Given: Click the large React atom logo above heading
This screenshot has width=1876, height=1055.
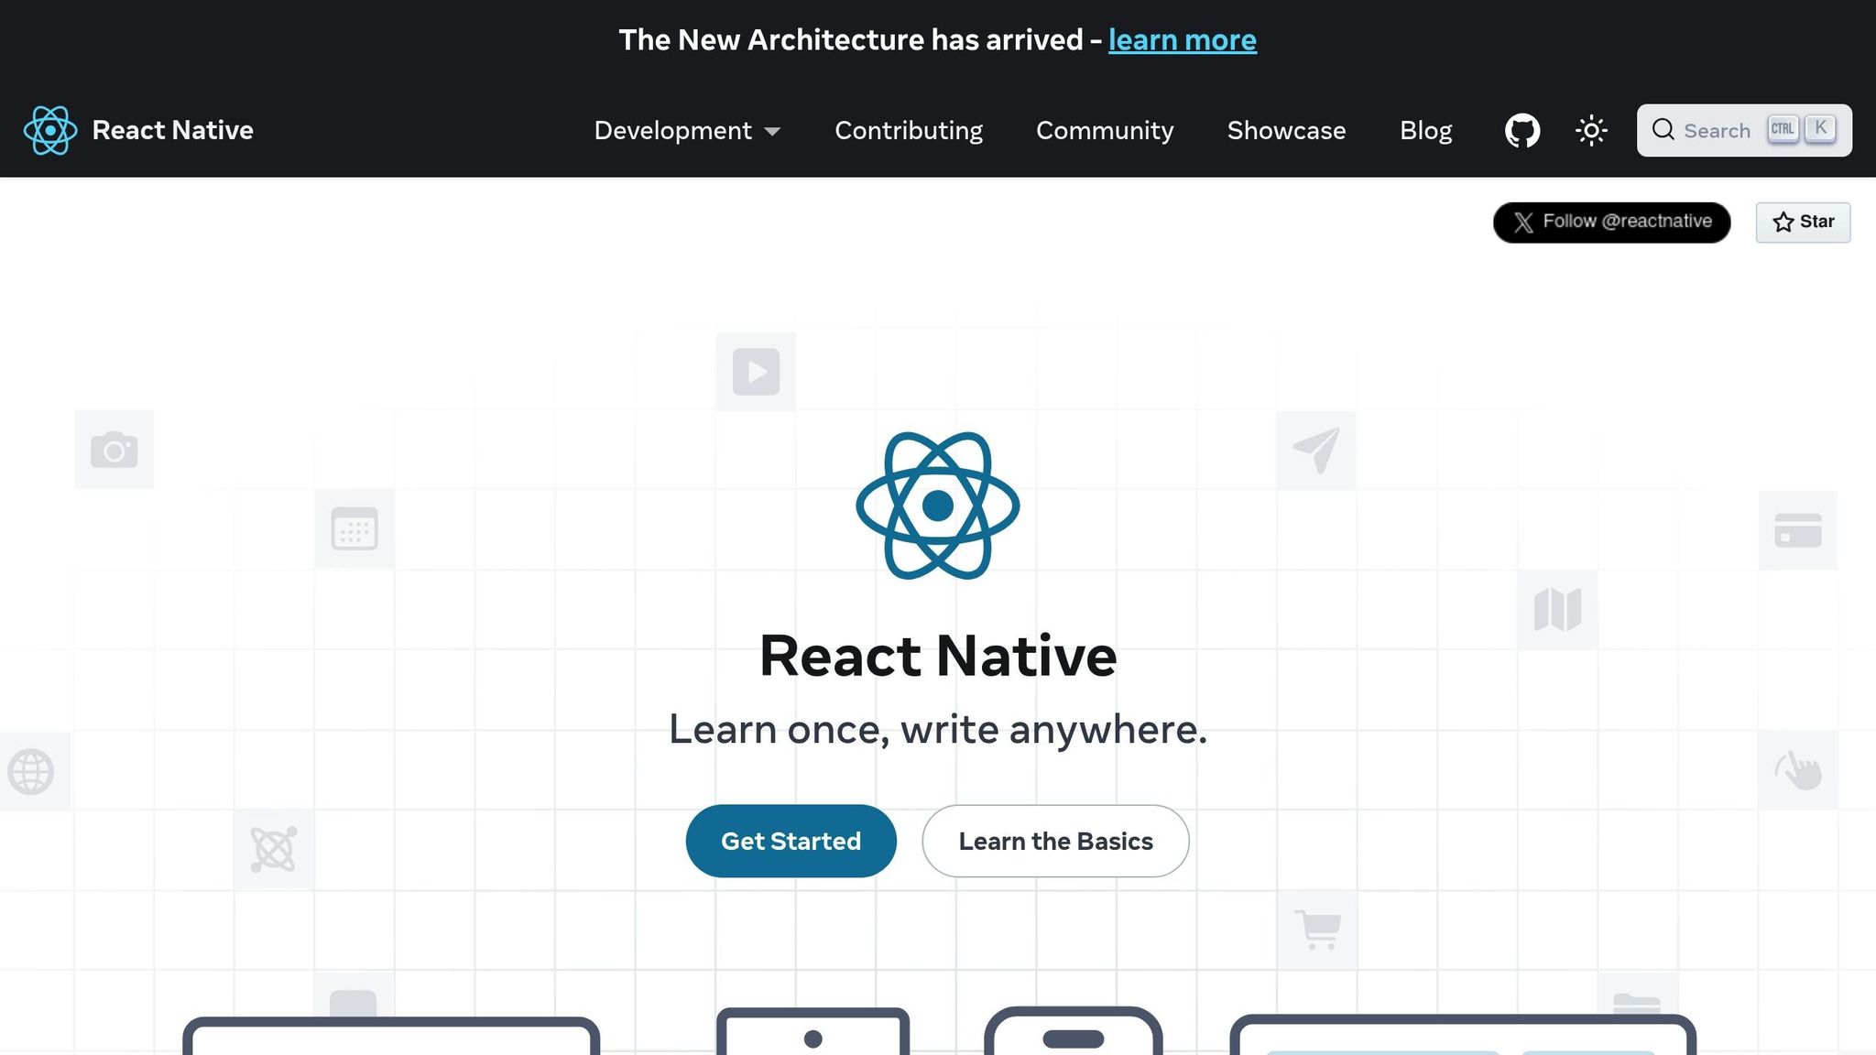Looking at the screenshot, I should click(x=937, y=506).
